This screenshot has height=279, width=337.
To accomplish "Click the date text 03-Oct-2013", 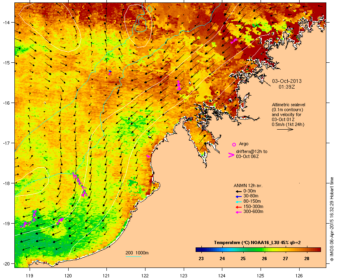I will [x=287, y=81].
